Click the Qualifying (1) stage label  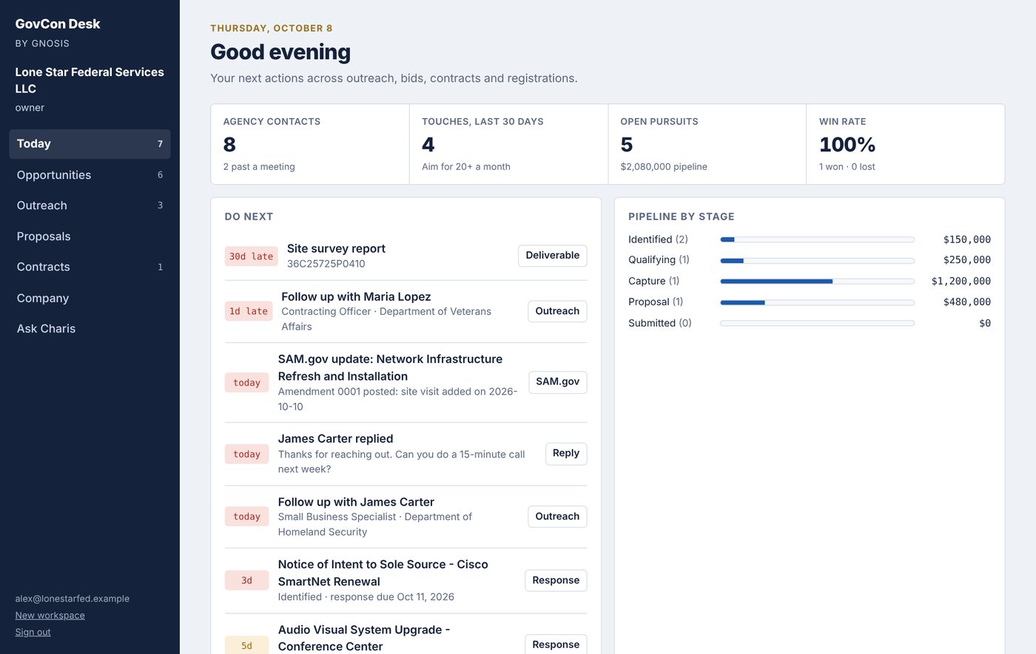[659, 260]
